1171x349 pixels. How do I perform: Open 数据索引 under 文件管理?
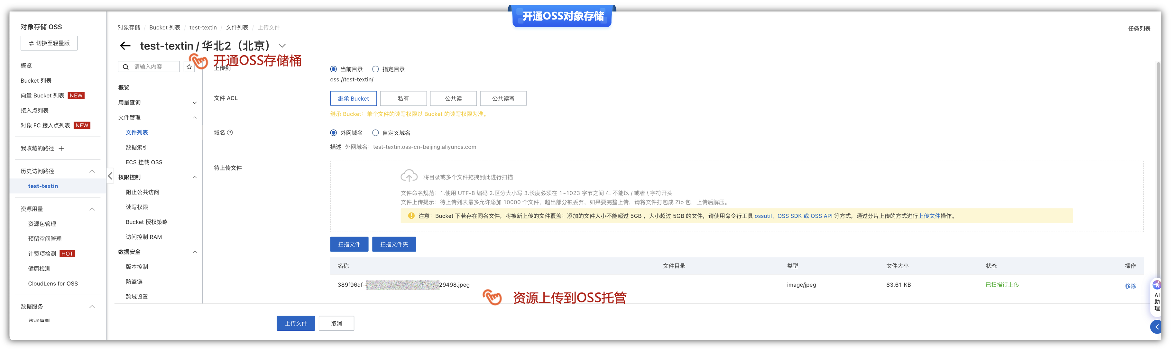click(x=136, y=147)
